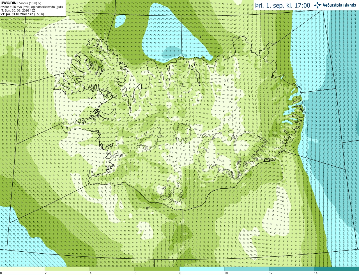Click the UWC/DINI title in info box

pyautogui.click(x=10, y=3)
